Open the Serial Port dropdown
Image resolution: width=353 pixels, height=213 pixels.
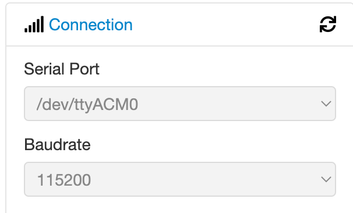point(180,104)
